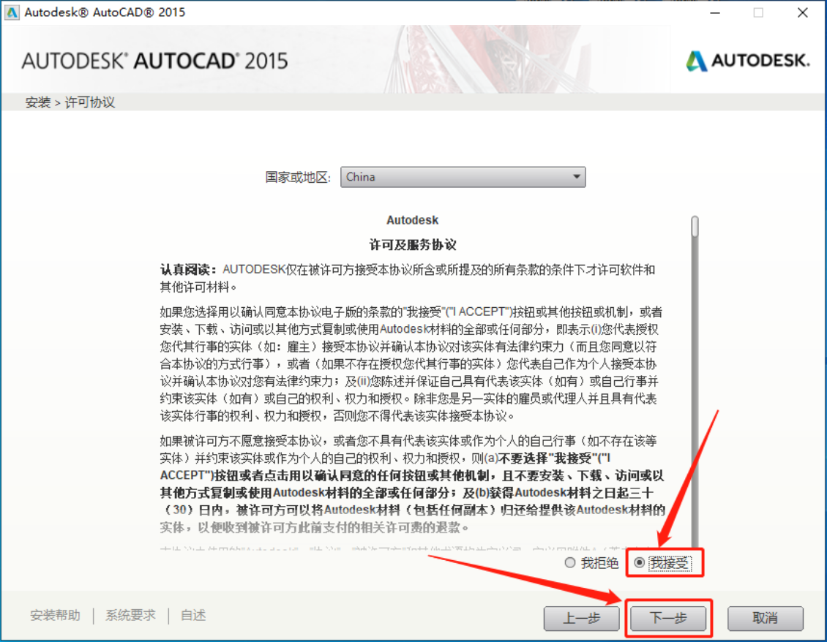Open the 自述 readme link
The image size is (827, 642).
click(x=193, y=615)
